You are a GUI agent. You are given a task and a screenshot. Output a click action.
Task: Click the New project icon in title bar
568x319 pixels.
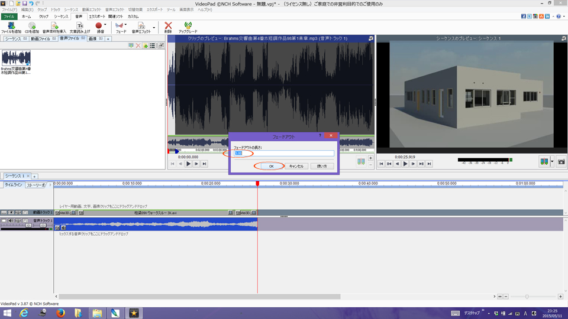pyautogui.click(x=11, y=4)
